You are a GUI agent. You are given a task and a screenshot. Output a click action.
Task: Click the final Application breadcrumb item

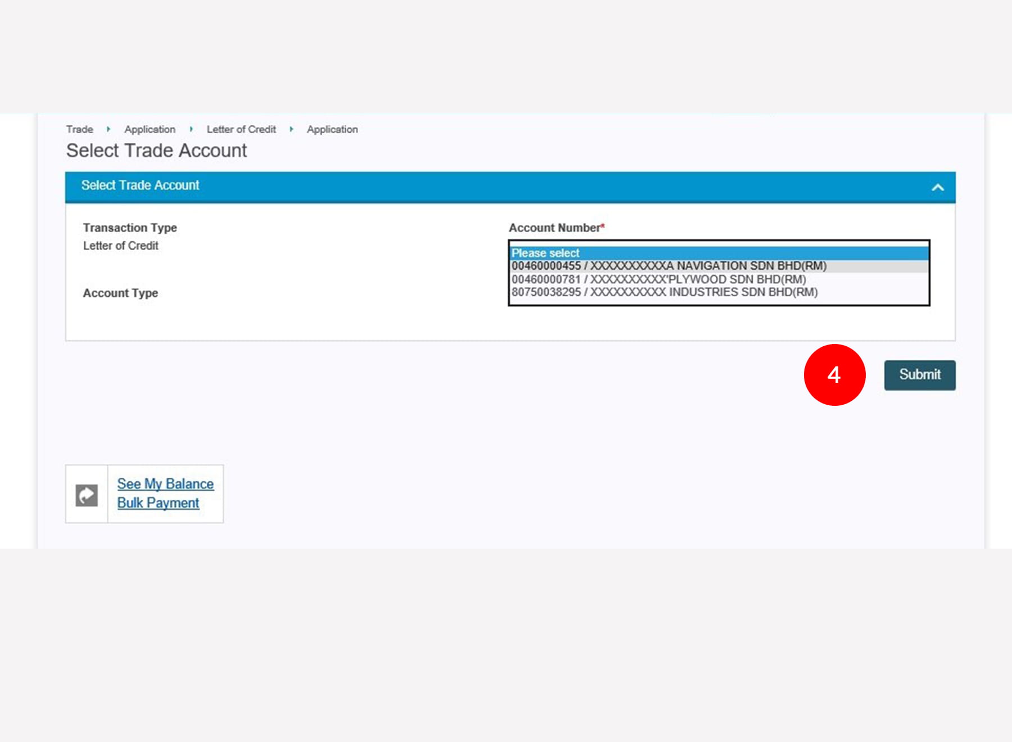click(332, 129)
